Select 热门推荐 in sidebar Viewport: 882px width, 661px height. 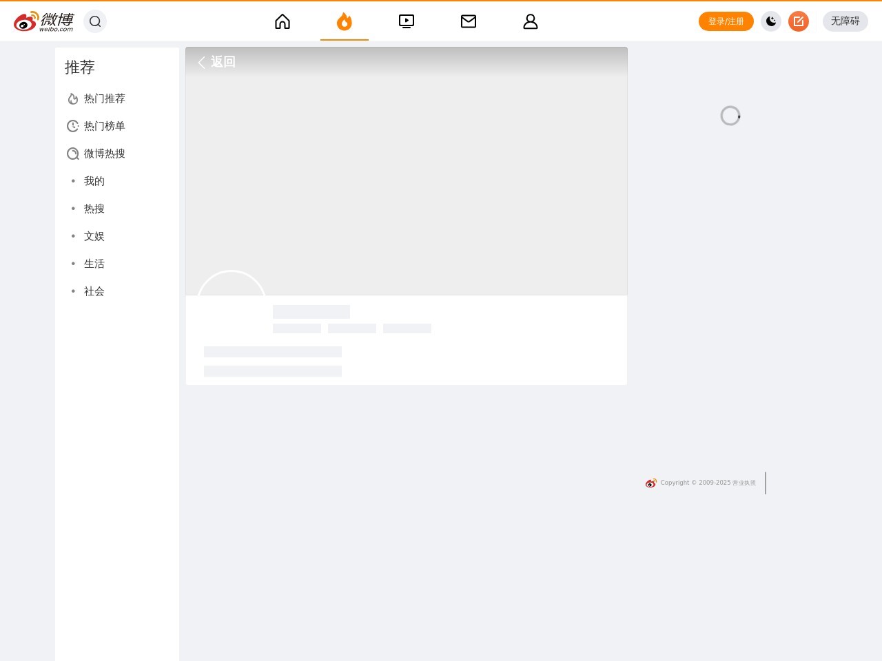tap(104, 98)
